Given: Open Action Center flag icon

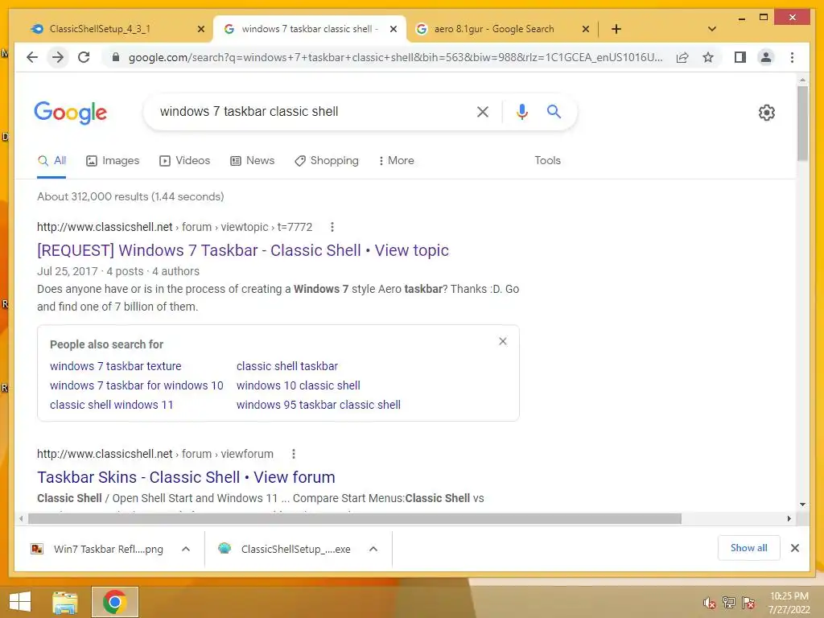Looking at the screenshot, I should (748, 603).
